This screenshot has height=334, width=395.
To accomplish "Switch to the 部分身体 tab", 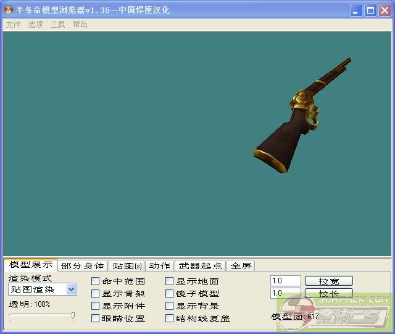I will pyautogui.click(x=83, y=266).
